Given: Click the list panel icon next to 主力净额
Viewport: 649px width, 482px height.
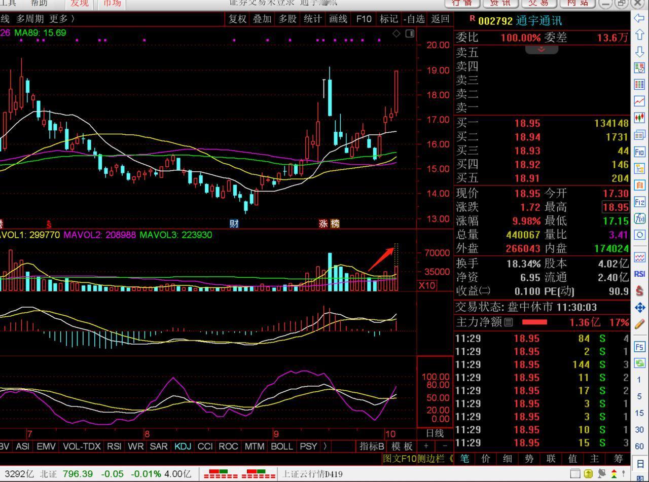Looking at the screenshot, I should click(x=509, y=322).
